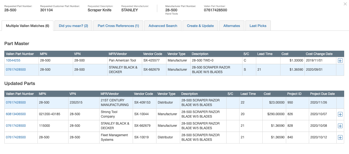Switch to the Did you mean? tab
Screen dimensions: 349x154
click(x=73, y=26)
